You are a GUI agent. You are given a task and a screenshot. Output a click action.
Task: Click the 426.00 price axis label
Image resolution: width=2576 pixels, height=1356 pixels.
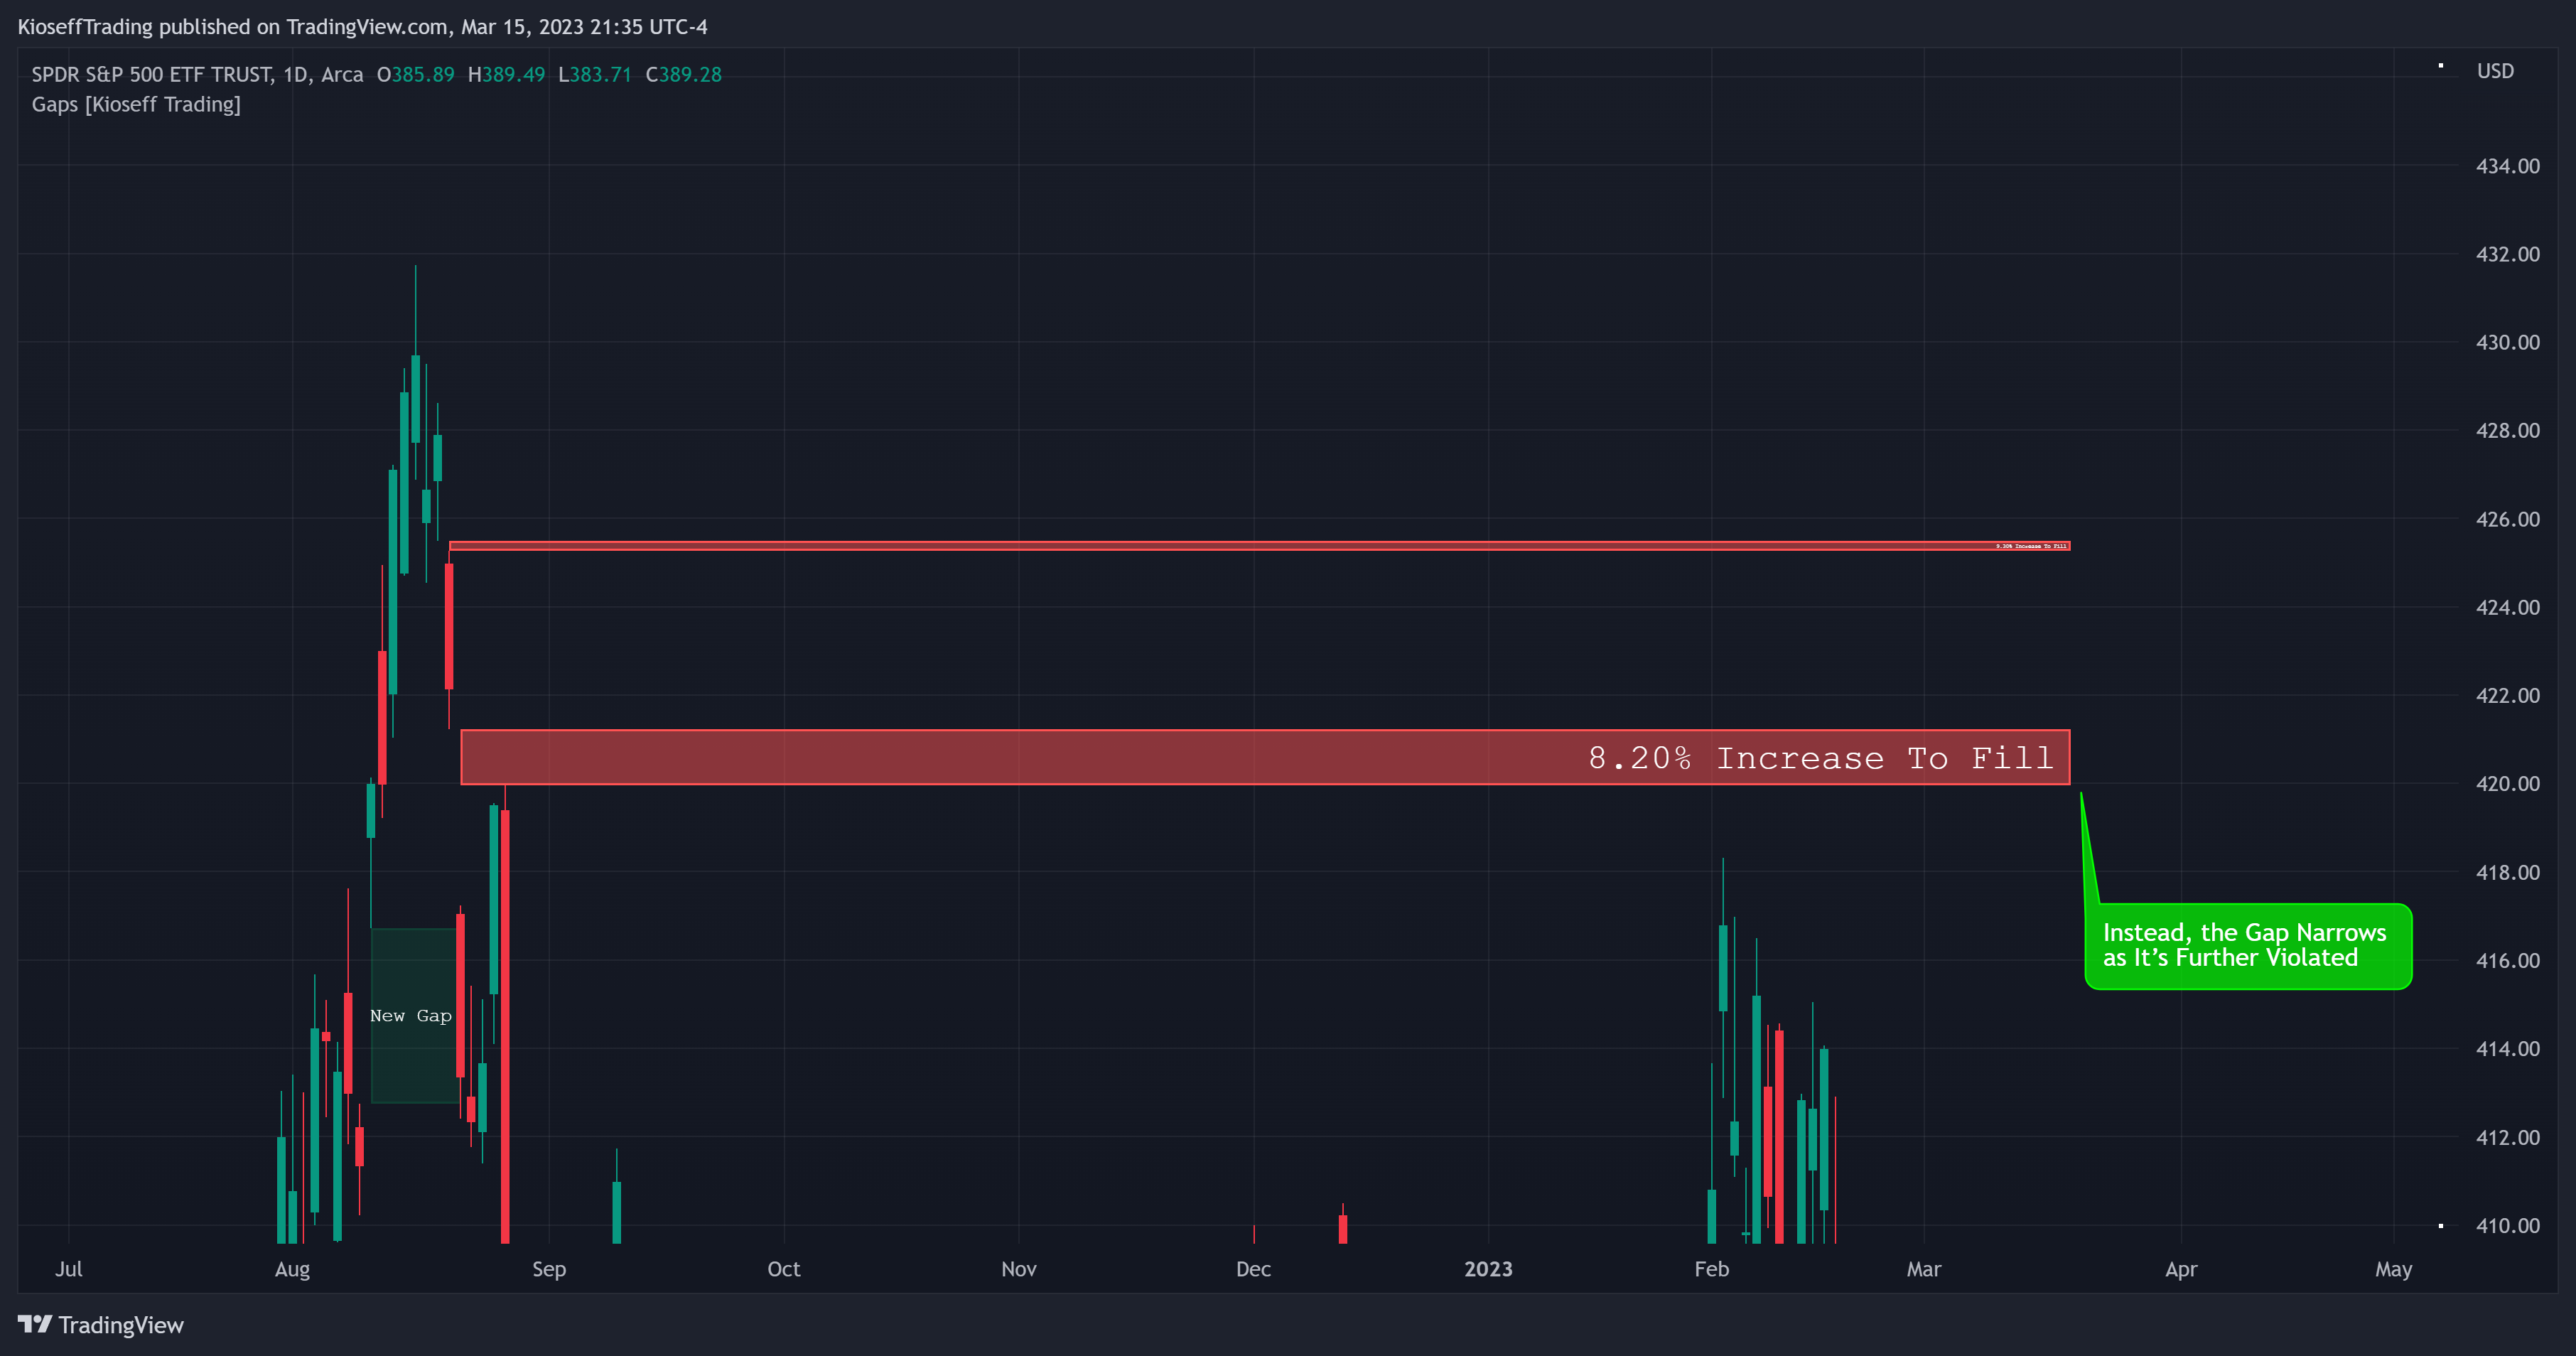(x=2507, y=519)
